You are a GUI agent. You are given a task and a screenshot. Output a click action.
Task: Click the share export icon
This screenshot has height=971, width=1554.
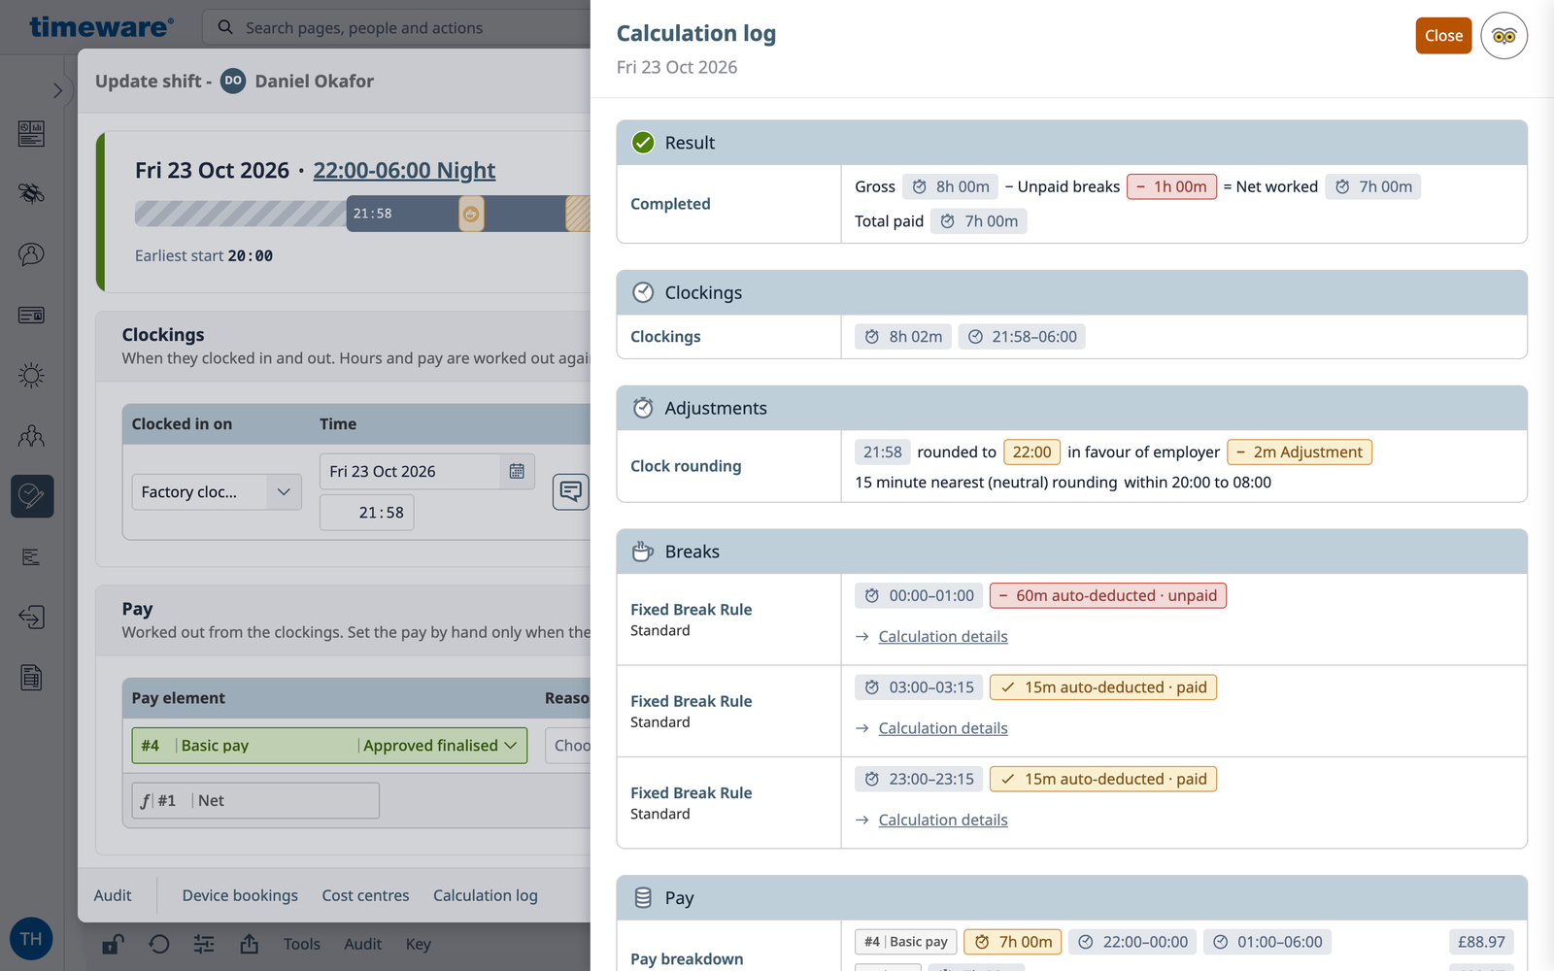tap(250, 944)
